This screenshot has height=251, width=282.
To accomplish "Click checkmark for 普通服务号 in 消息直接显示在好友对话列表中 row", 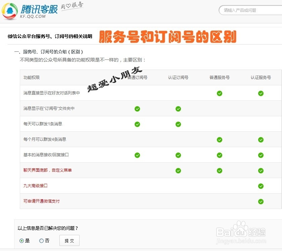I will [220, 93].
